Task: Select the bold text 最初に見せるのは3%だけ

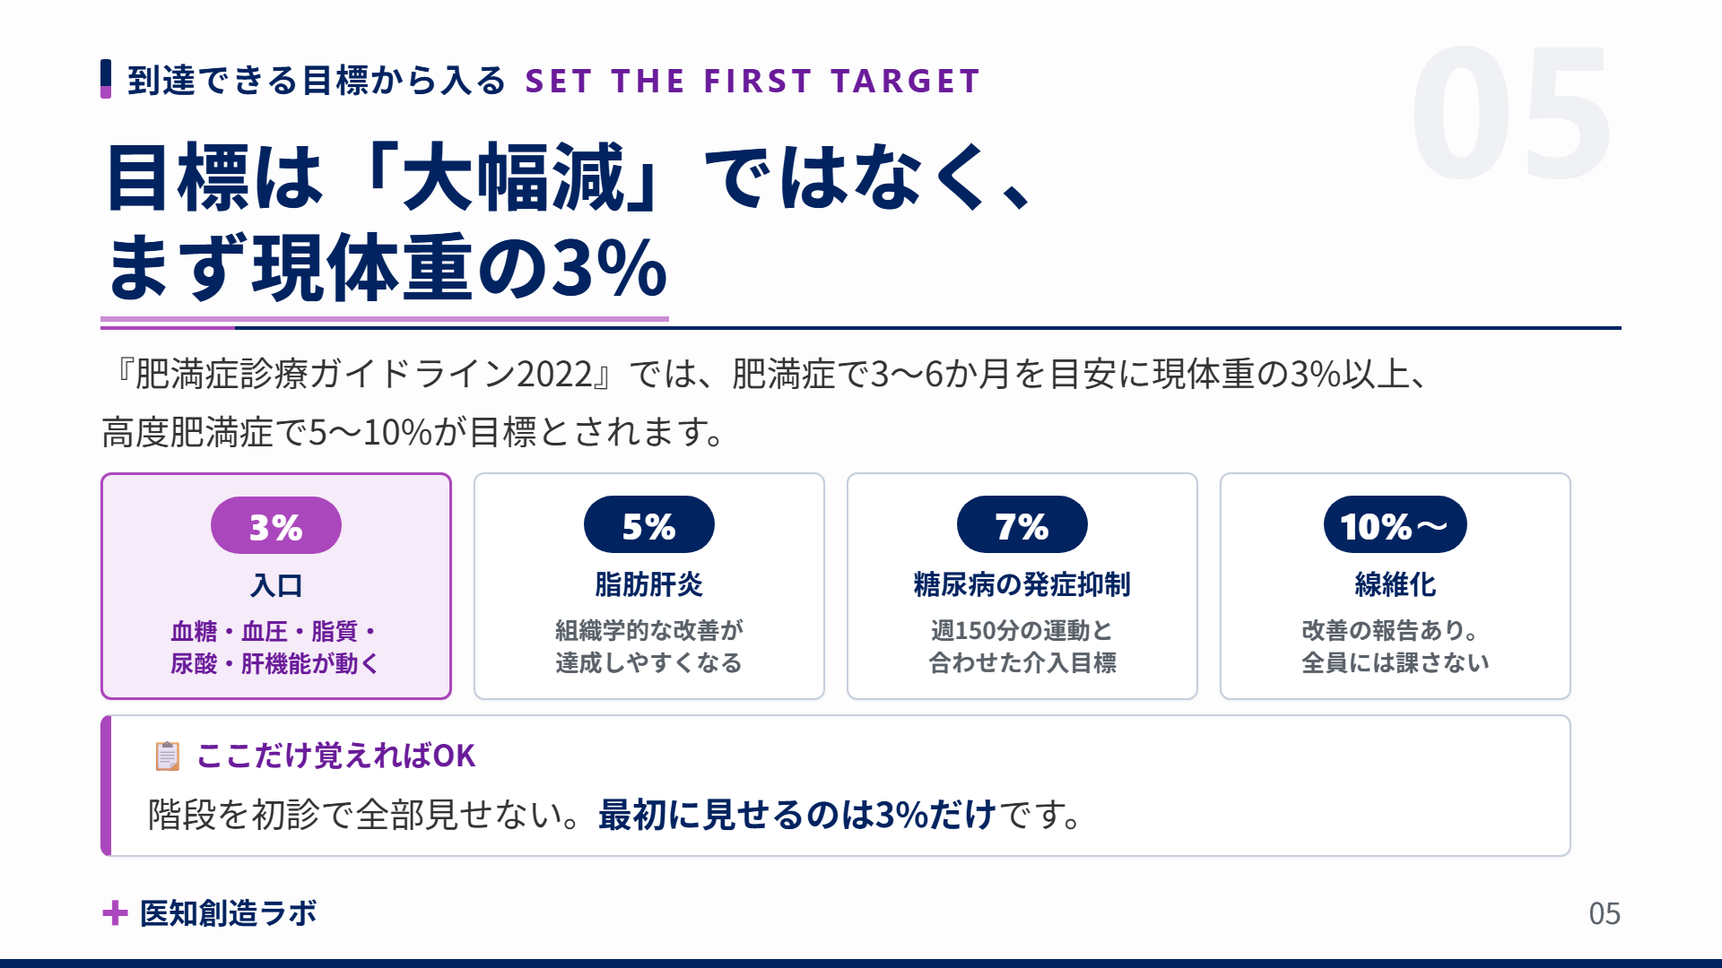Action: [797, 815]
